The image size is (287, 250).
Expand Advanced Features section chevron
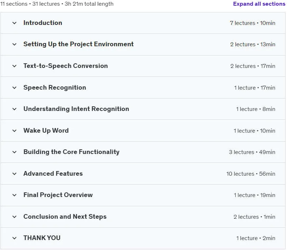[14, 174]
